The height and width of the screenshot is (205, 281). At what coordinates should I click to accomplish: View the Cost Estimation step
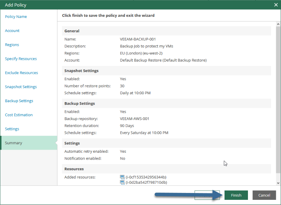pos(19,115)
